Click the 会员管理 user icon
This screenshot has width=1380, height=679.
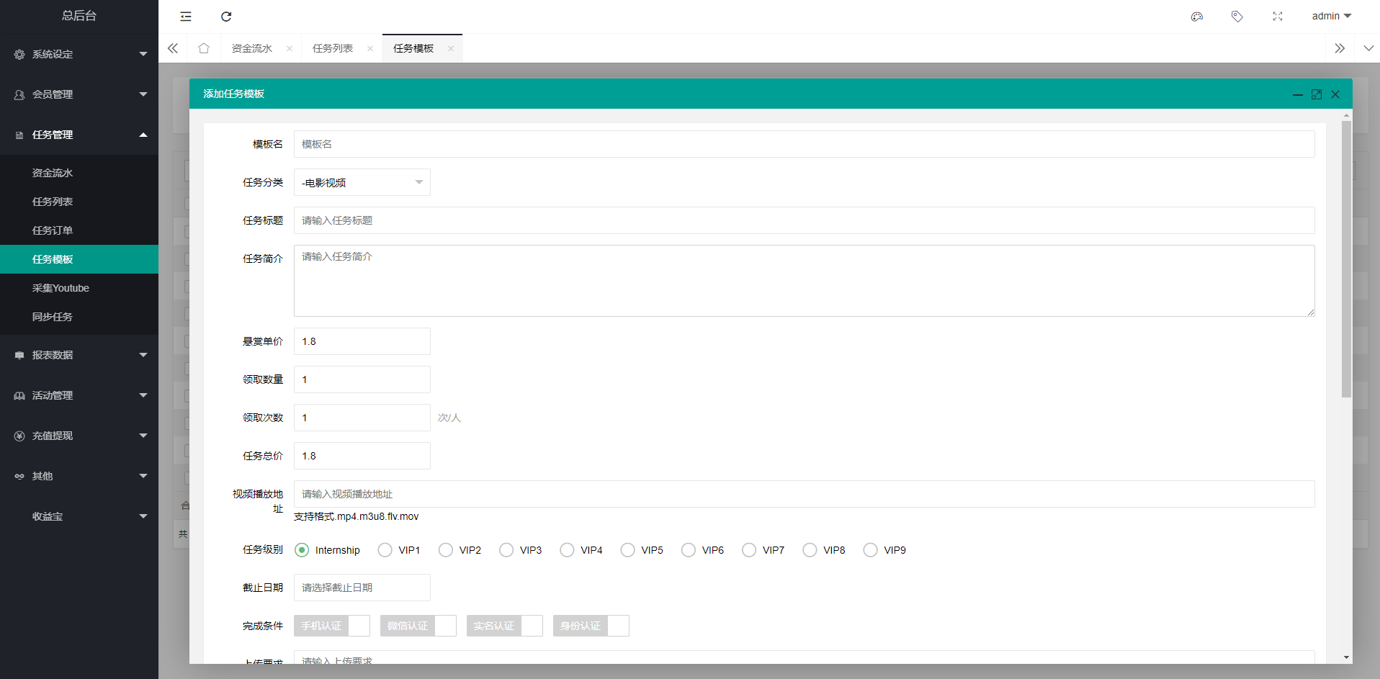(19, 94)
